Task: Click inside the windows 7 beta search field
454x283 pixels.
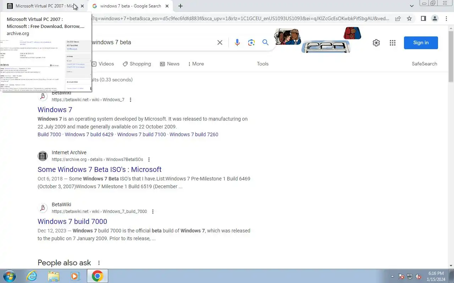Action: [x=153, y=42]
